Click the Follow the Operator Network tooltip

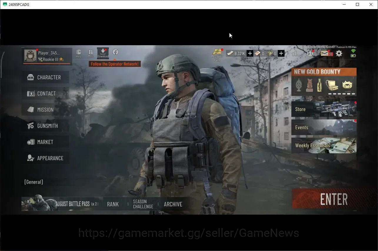[115, 64]
